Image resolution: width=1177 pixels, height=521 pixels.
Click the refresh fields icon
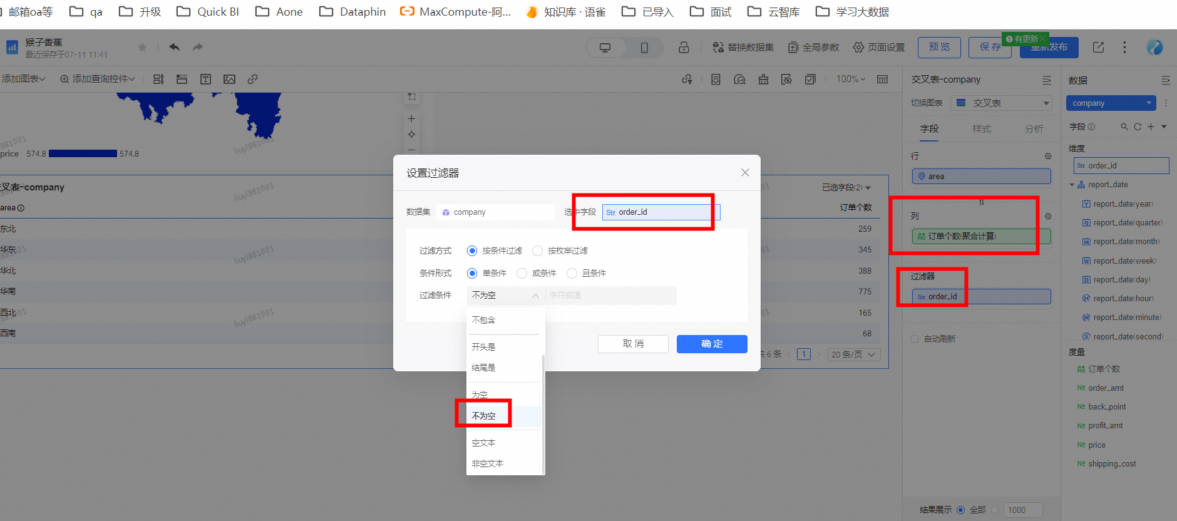(1138, 126)
